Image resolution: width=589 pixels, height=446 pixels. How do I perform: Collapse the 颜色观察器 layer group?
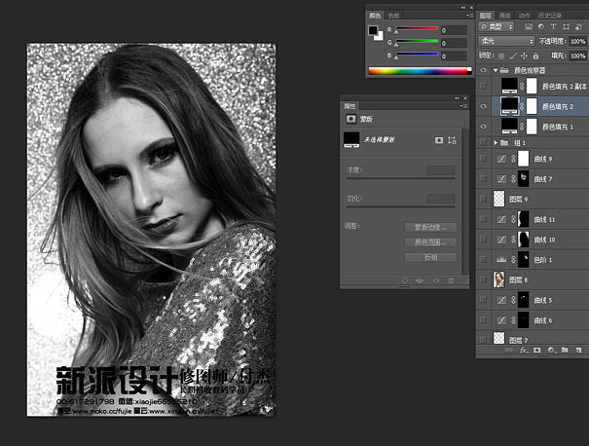(496, 71)
